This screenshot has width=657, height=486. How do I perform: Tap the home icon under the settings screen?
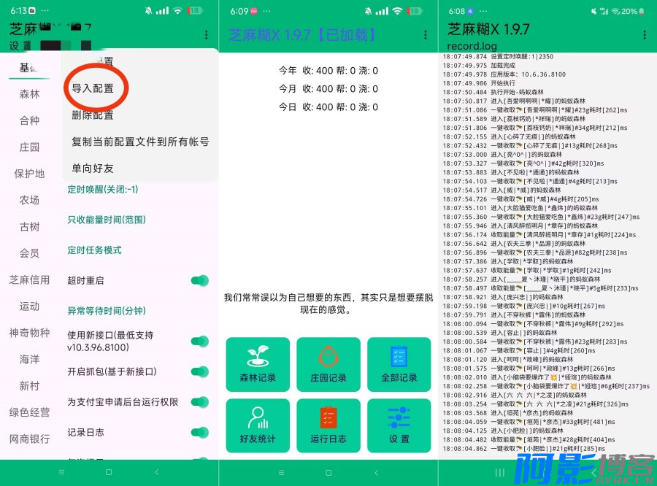(x=109, y=472)
